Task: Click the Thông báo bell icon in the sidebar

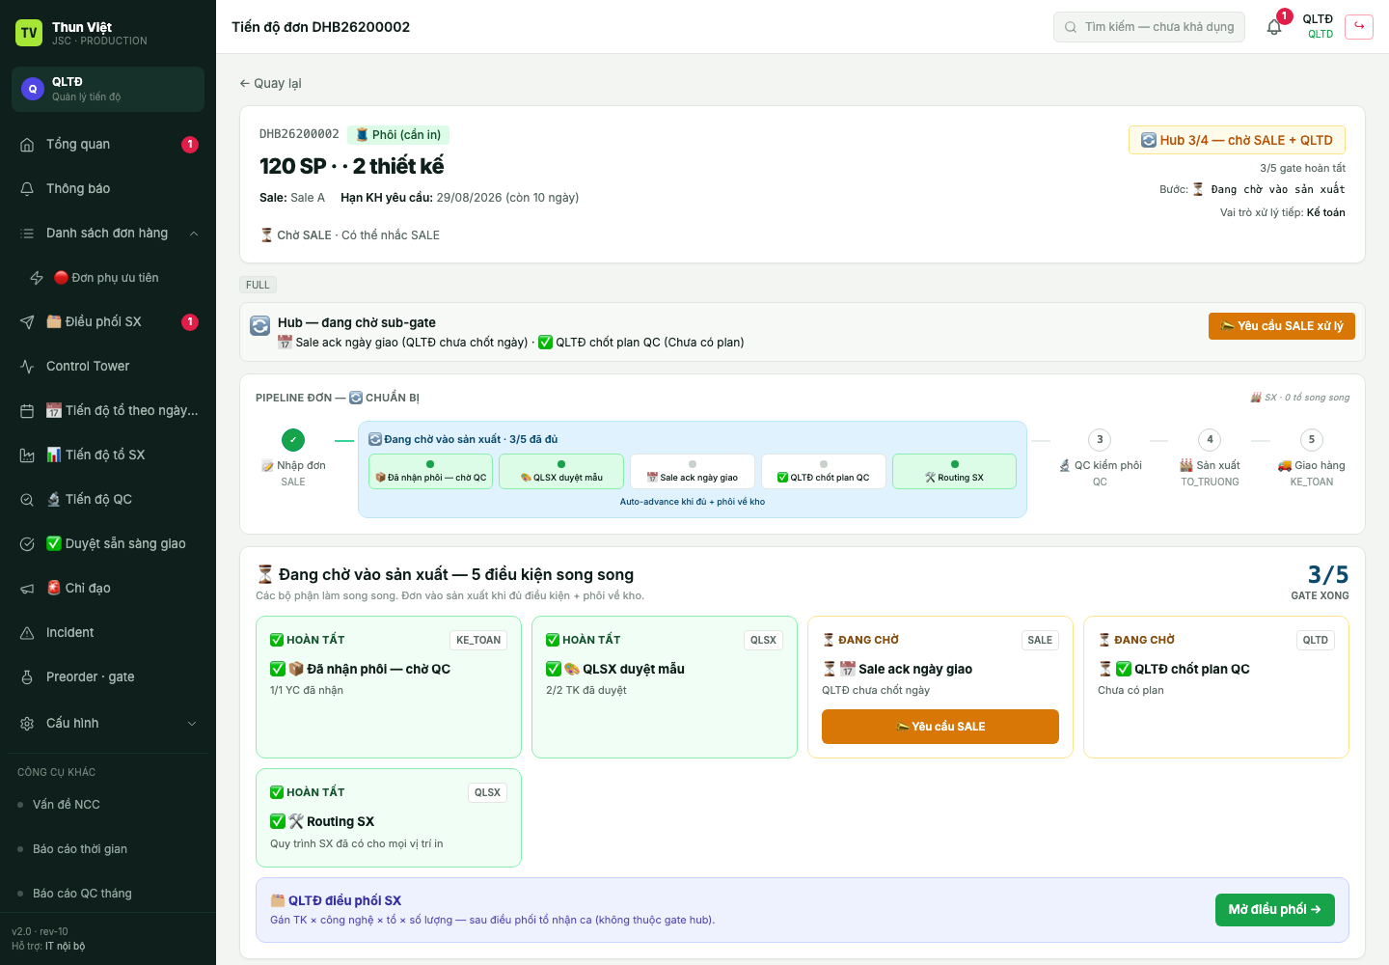Action: coord(27,189)
